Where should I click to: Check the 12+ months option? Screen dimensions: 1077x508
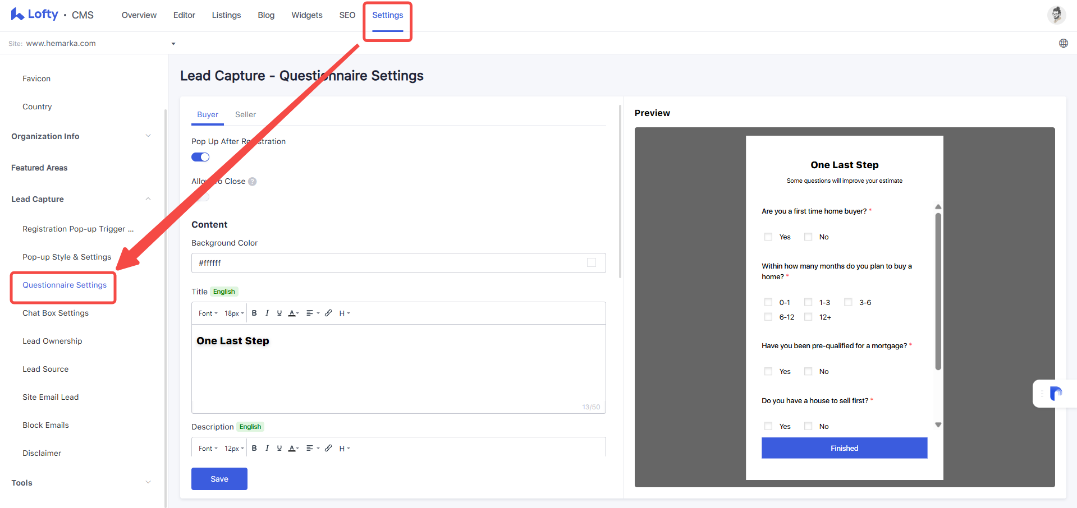[808, 317]
